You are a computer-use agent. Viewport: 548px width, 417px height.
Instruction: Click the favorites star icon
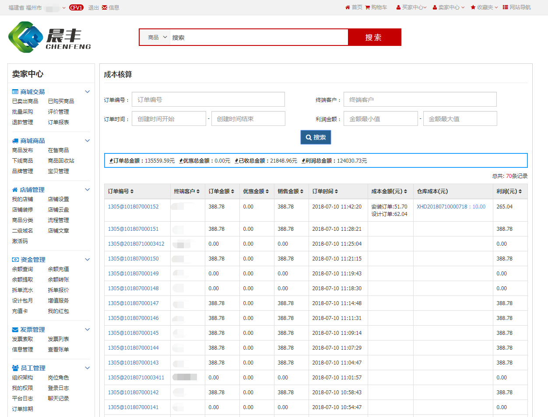coord(473,7)
